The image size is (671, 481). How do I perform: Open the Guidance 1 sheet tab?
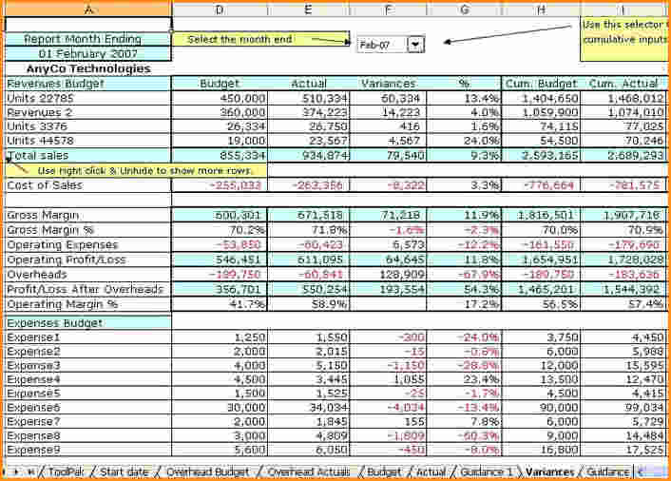[486, 472]
